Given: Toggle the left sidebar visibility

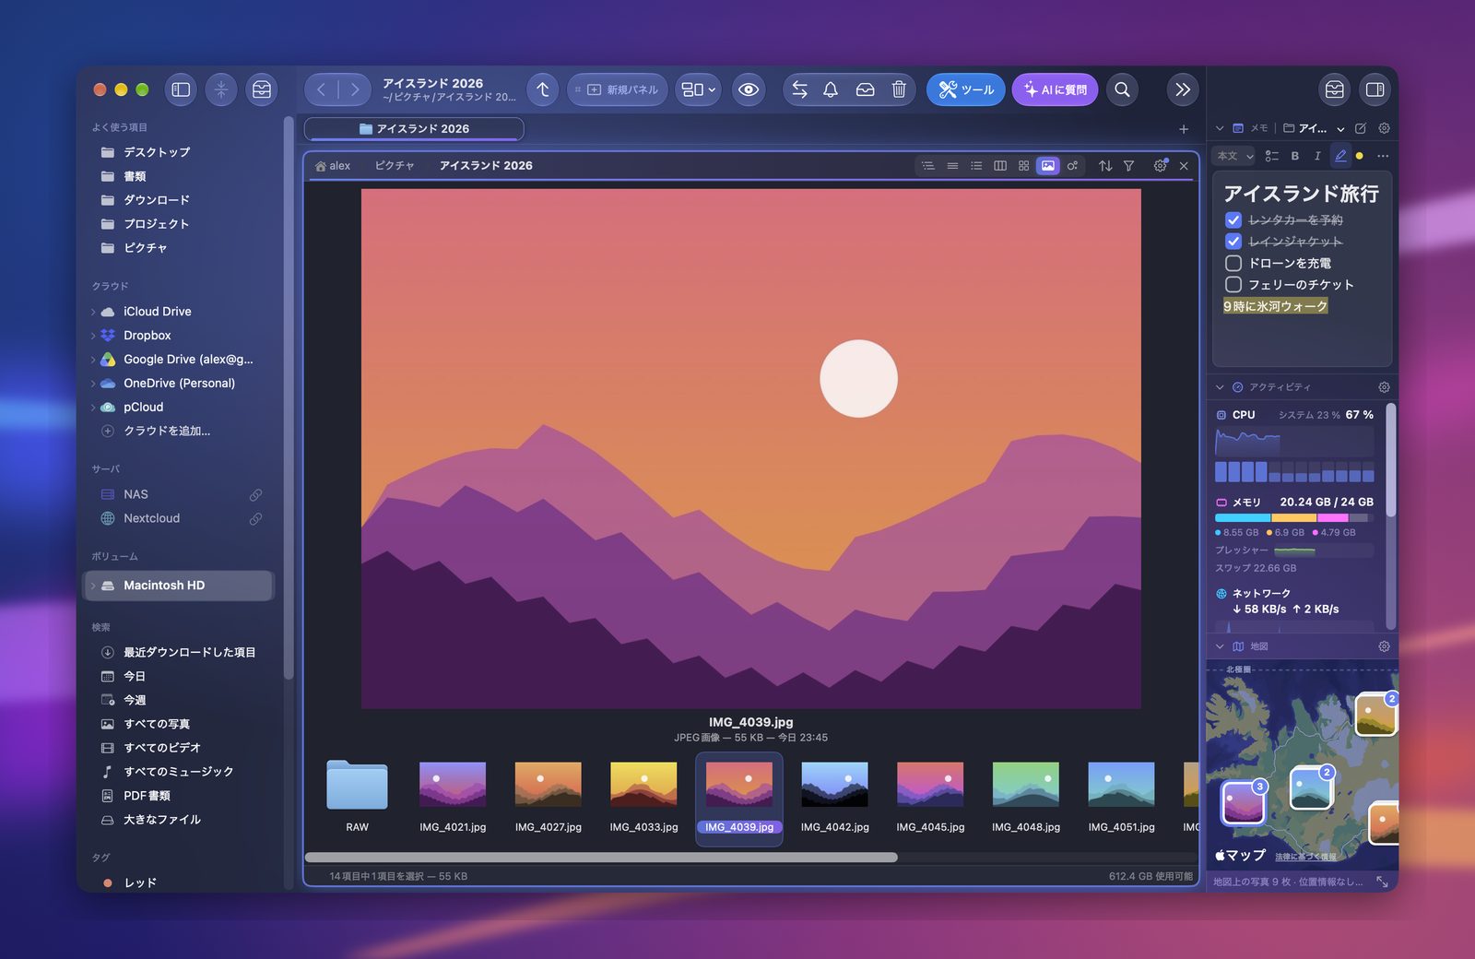Looking at the screenshot, I should click(182, 89).
